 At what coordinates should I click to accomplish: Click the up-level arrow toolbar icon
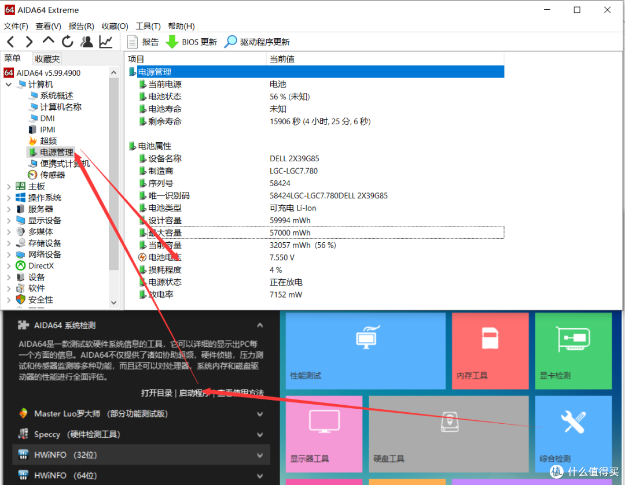tap(48, 40)
